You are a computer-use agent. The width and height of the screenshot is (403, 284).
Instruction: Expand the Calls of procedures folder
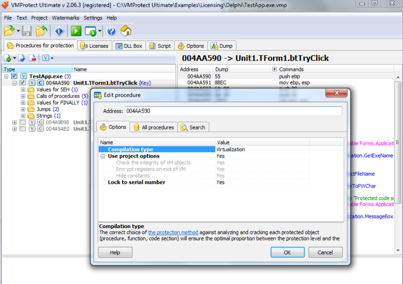[x=23, y=96]
